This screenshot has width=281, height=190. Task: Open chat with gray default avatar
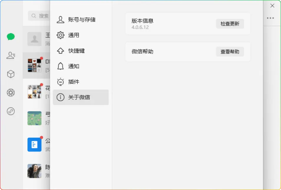point(37,39)
